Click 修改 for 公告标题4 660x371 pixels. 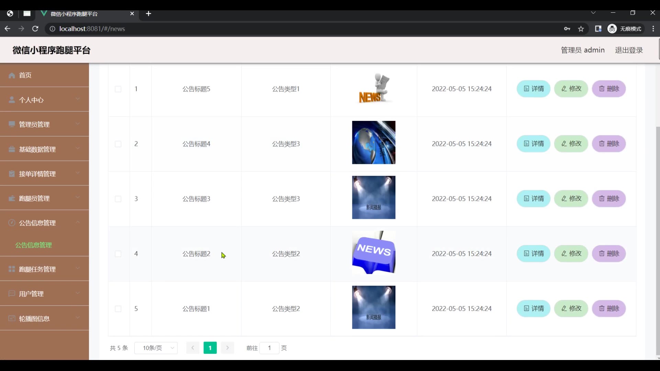point(571,144)
